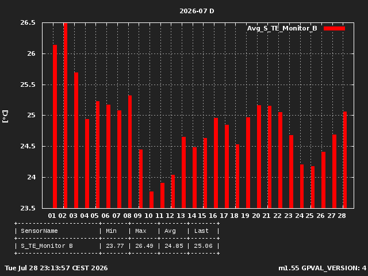The height and width of the screenshot is (276, 368).
Task: Select the bar for day 16
Action: (216, 163)
